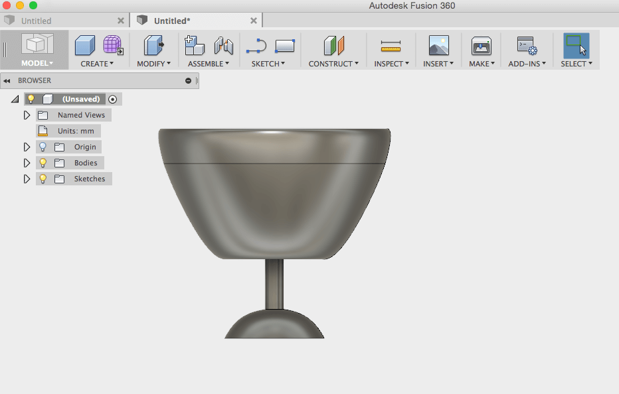Collapse the (Unsaved) root component
The width and height of the screenshot is (619, 394).
pos(15,99)
